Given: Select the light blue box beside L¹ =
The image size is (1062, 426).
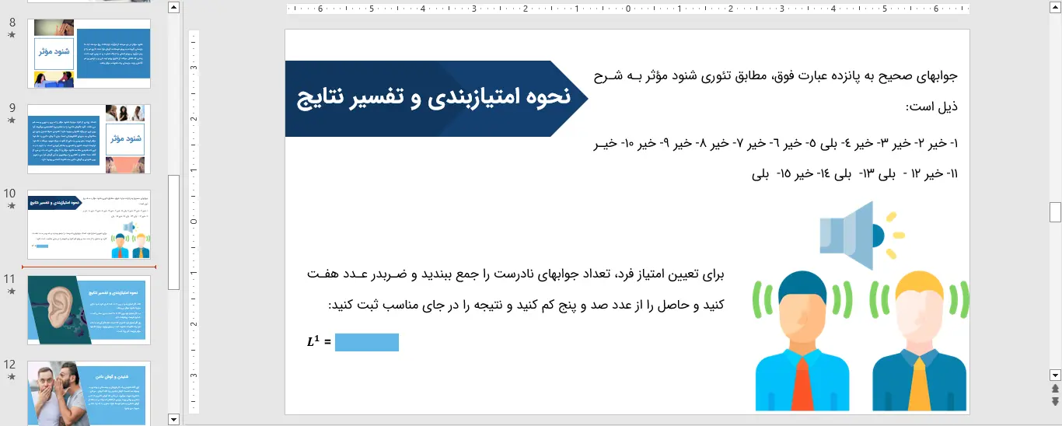Looking at the screenshot, I should tap(366, 342).
